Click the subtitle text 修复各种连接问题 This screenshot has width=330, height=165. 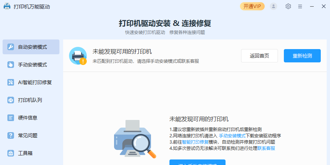point(187,32)
